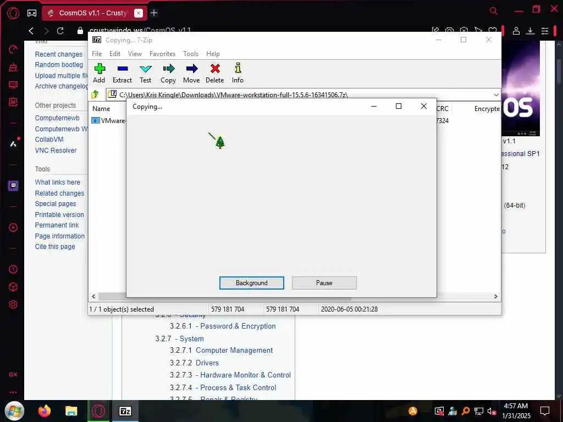This screenshot has height=422, width=563.
Task: Click the Add toolbar icon in 7-Zip
Action: pos(99,73)
